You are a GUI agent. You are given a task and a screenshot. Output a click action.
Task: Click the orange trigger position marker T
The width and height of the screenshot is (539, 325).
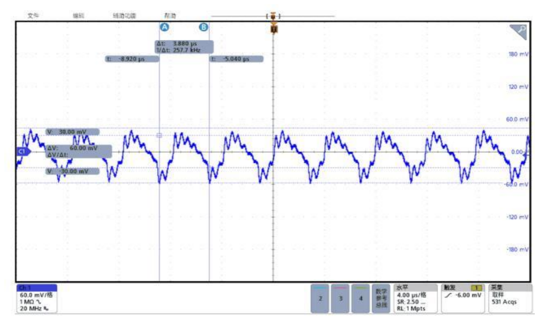point(273,29)
